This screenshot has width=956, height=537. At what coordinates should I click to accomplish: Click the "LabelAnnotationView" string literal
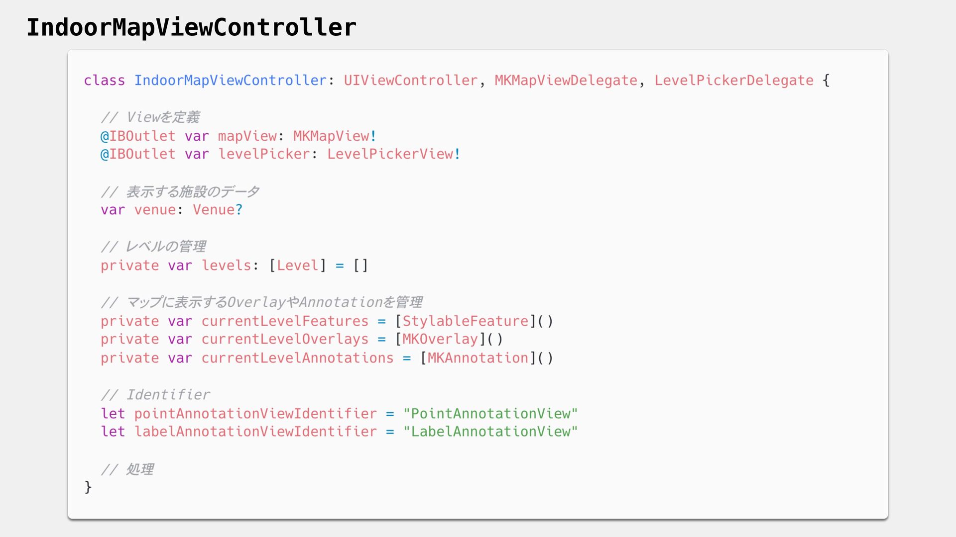[x=490, y=431]
